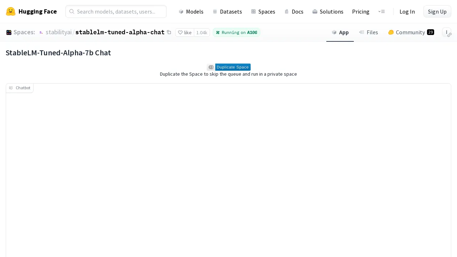
Task: Open the Docs page
Action: 294,11
